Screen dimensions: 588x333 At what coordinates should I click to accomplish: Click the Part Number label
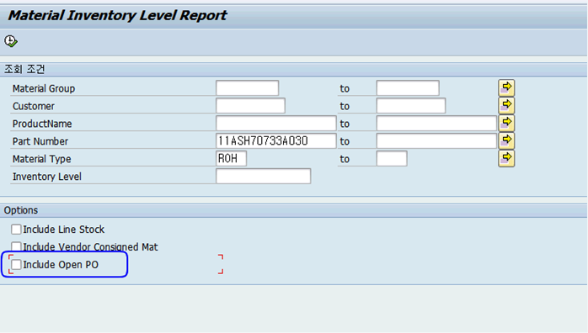[x=40, y=141]
